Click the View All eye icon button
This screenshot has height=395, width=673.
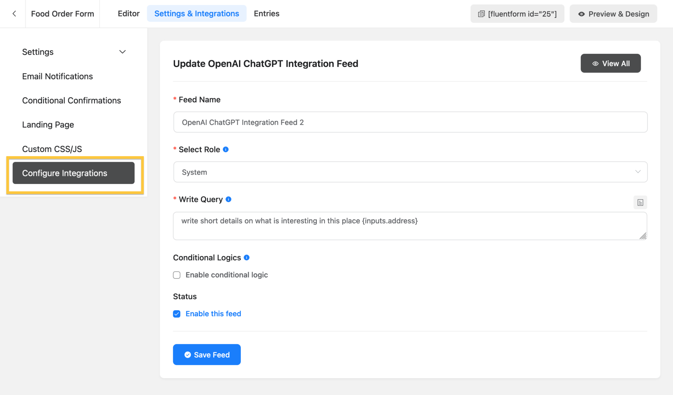click(595, 63)
